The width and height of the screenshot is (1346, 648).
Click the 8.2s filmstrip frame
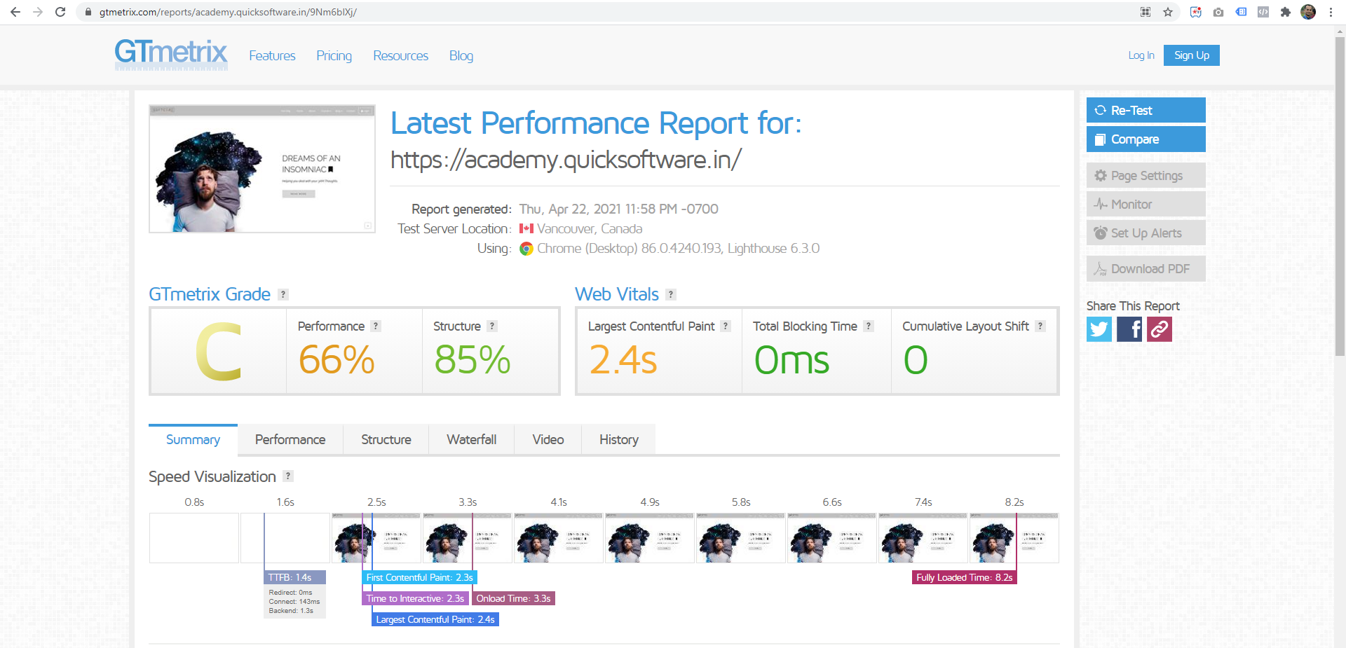[x=1014, y=538]
